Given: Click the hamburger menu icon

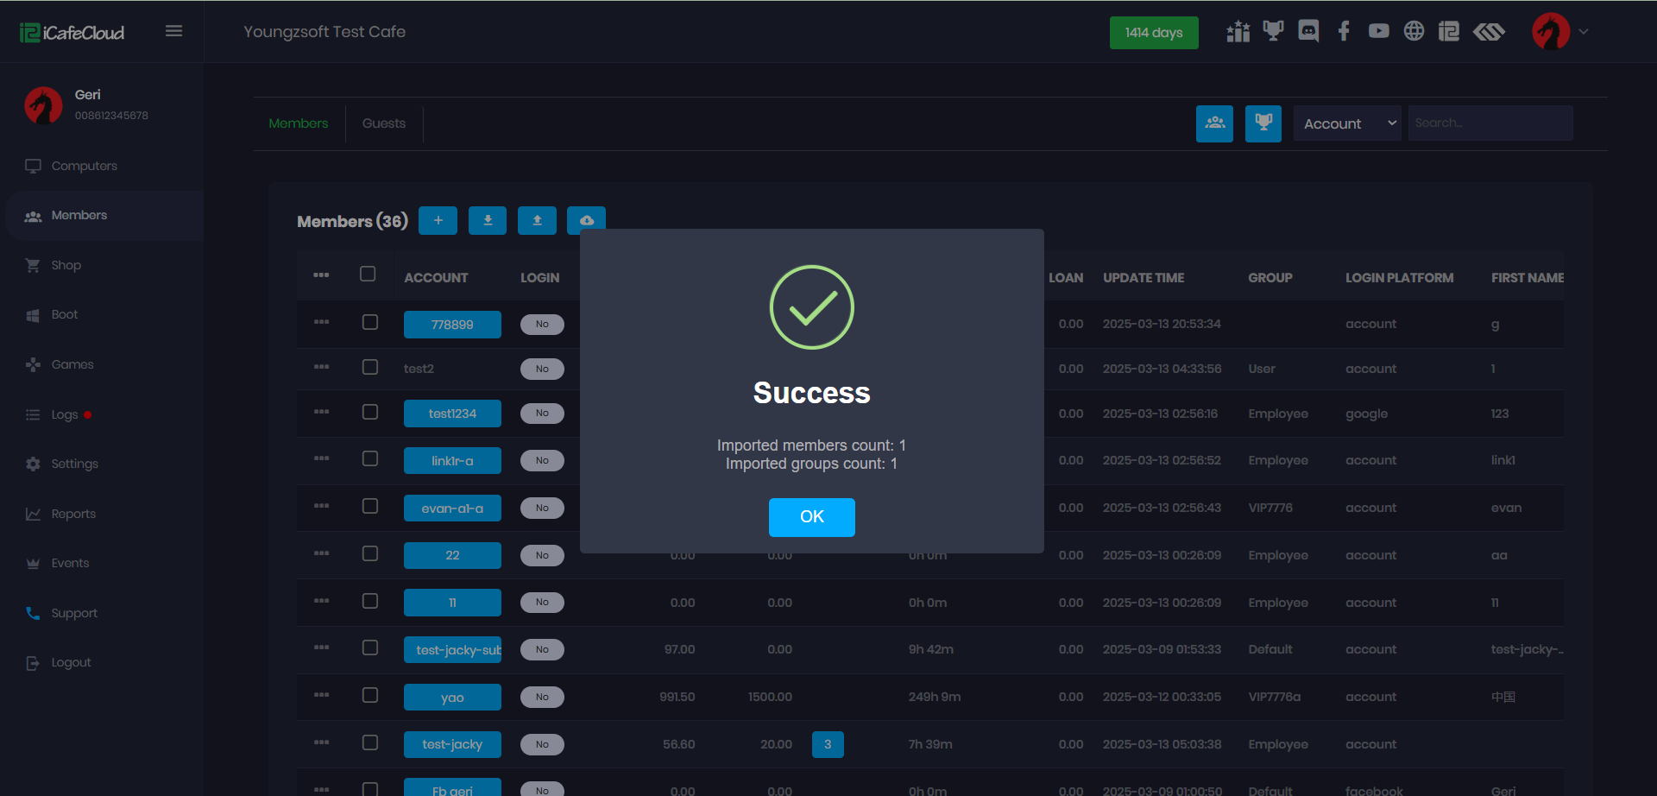Looking at the screenshot, I should pyautogui.click(x=173, y=31).
